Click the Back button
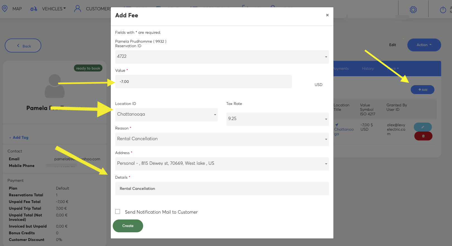This screenshot has width=452, height=246. tap(23, 46)
